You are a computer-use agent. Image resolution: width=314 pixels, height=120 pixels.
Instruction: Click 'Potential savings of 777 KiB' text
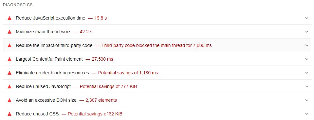click(108, 86)
